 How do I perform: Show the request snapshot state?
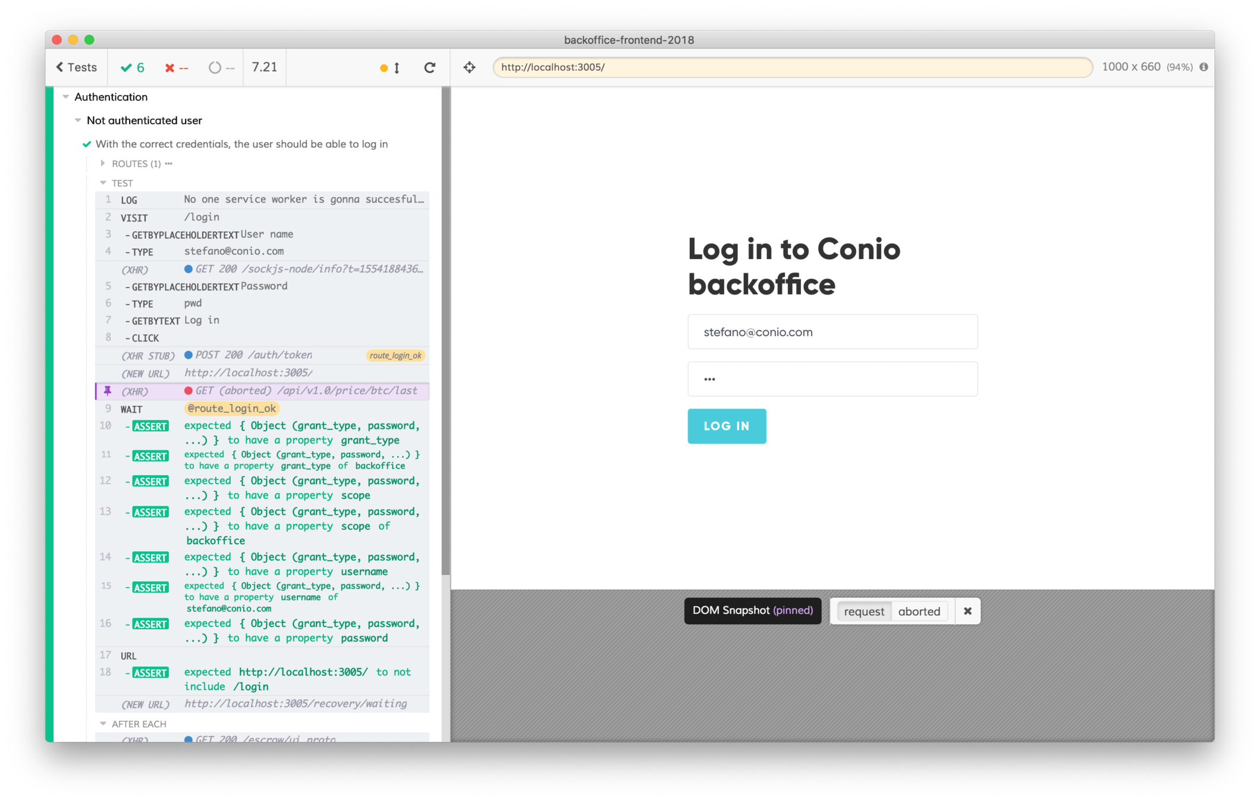click(864, 611)
